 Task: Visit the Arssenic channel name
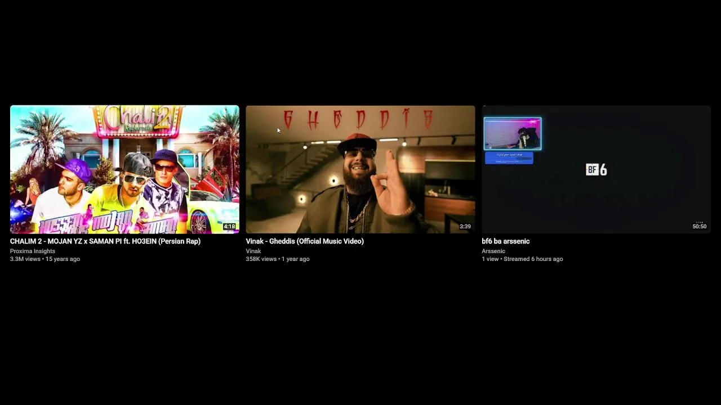[493, 251]
